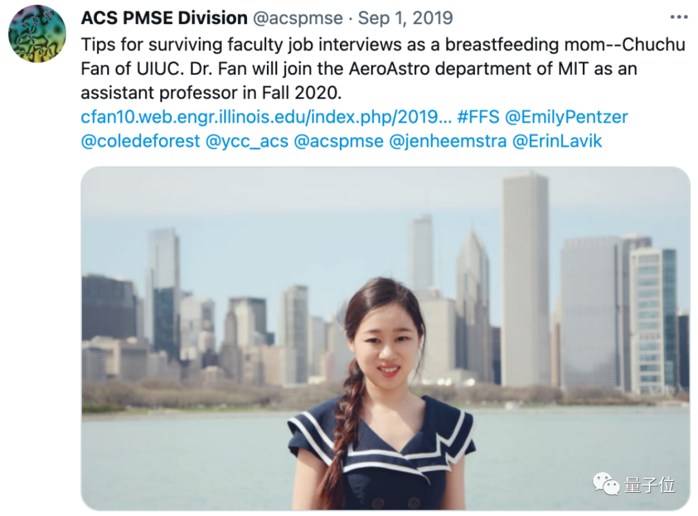Viewport: 698px width, 516px height.
Task: Click the WeChat logo watermark
Action: coord(606,484)
